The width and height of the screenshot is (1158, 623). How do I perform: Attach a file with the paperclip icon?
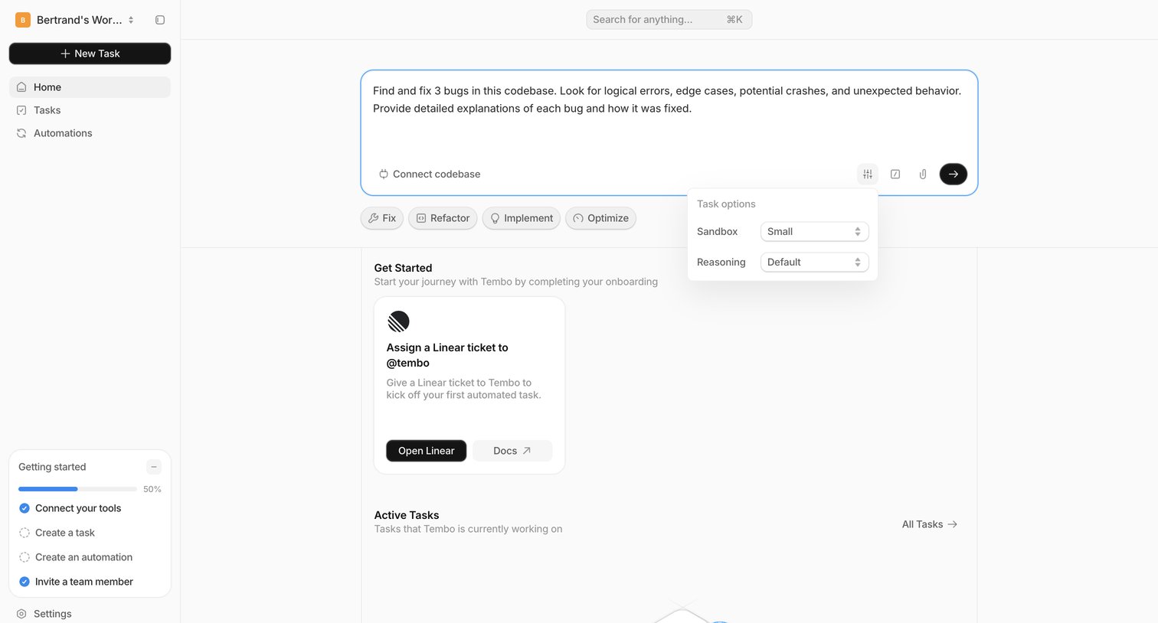coord(923,175)
